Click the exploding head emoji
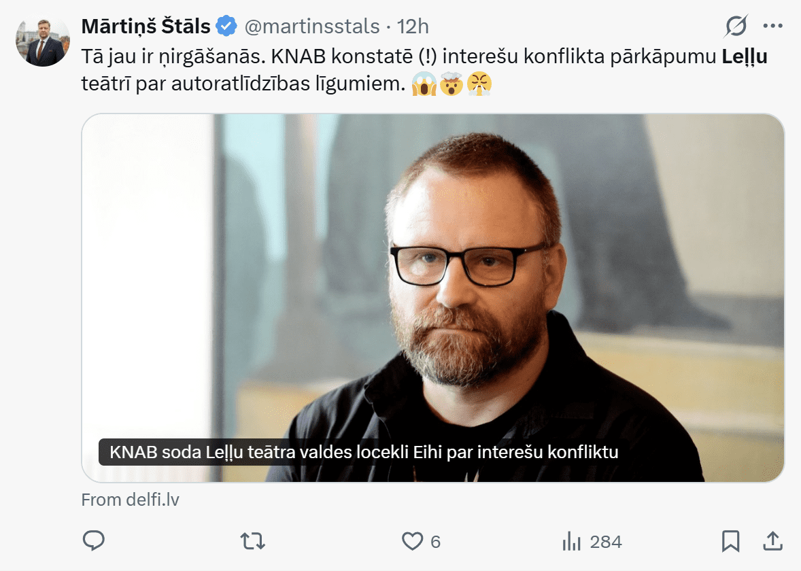 [x=451, y=84]
